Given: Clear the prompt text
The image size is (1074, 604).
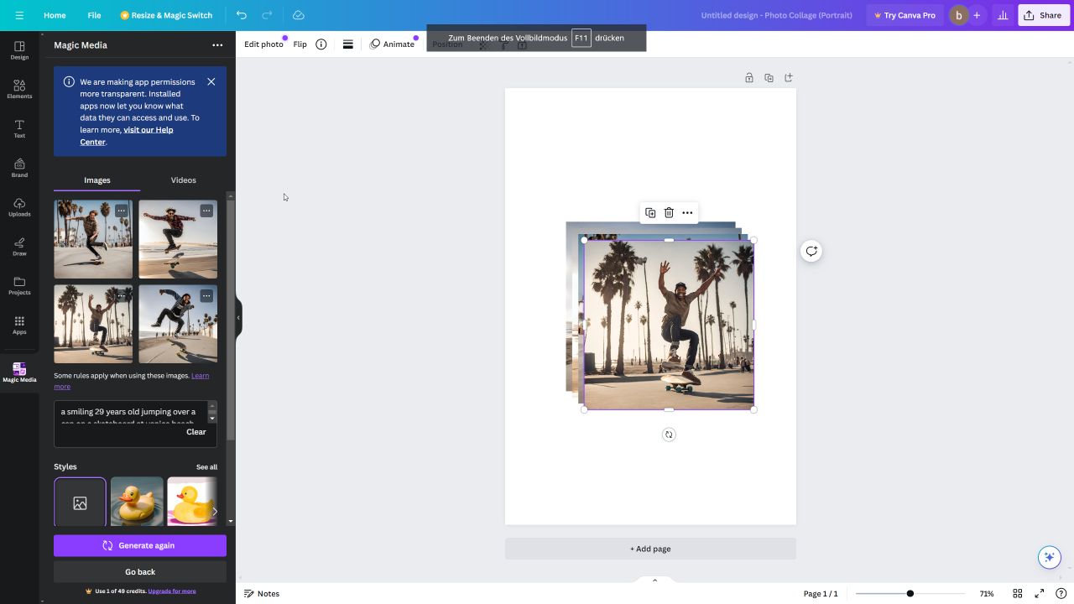Looking at the screenshot, I should pyautogui.click(x=196, y=432).
